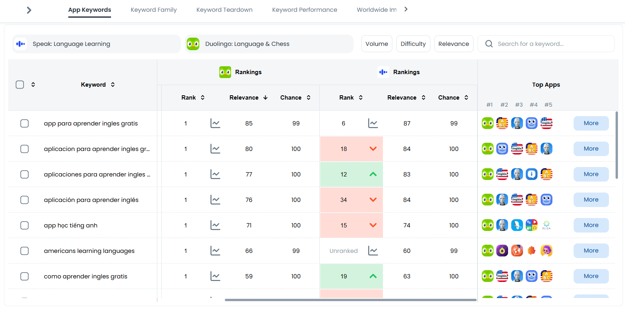Click More for 'app para aprender ingles gratis'
This screenshot has width=625, height=309.
click(x=591, y=124)
